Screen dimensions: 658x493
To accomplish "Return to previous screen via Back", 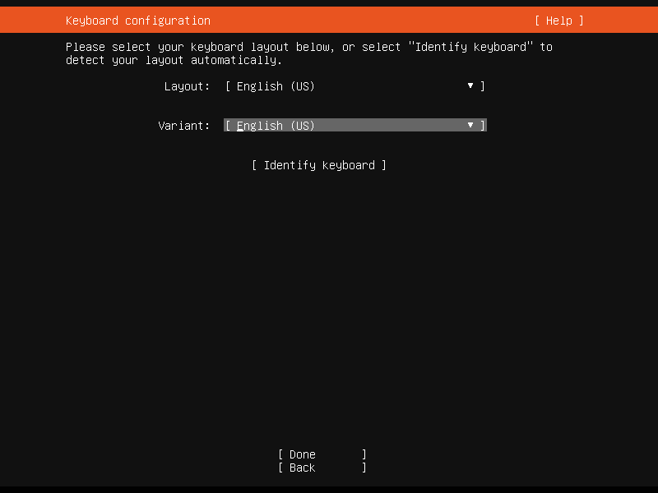I will [x=321, y=467].
